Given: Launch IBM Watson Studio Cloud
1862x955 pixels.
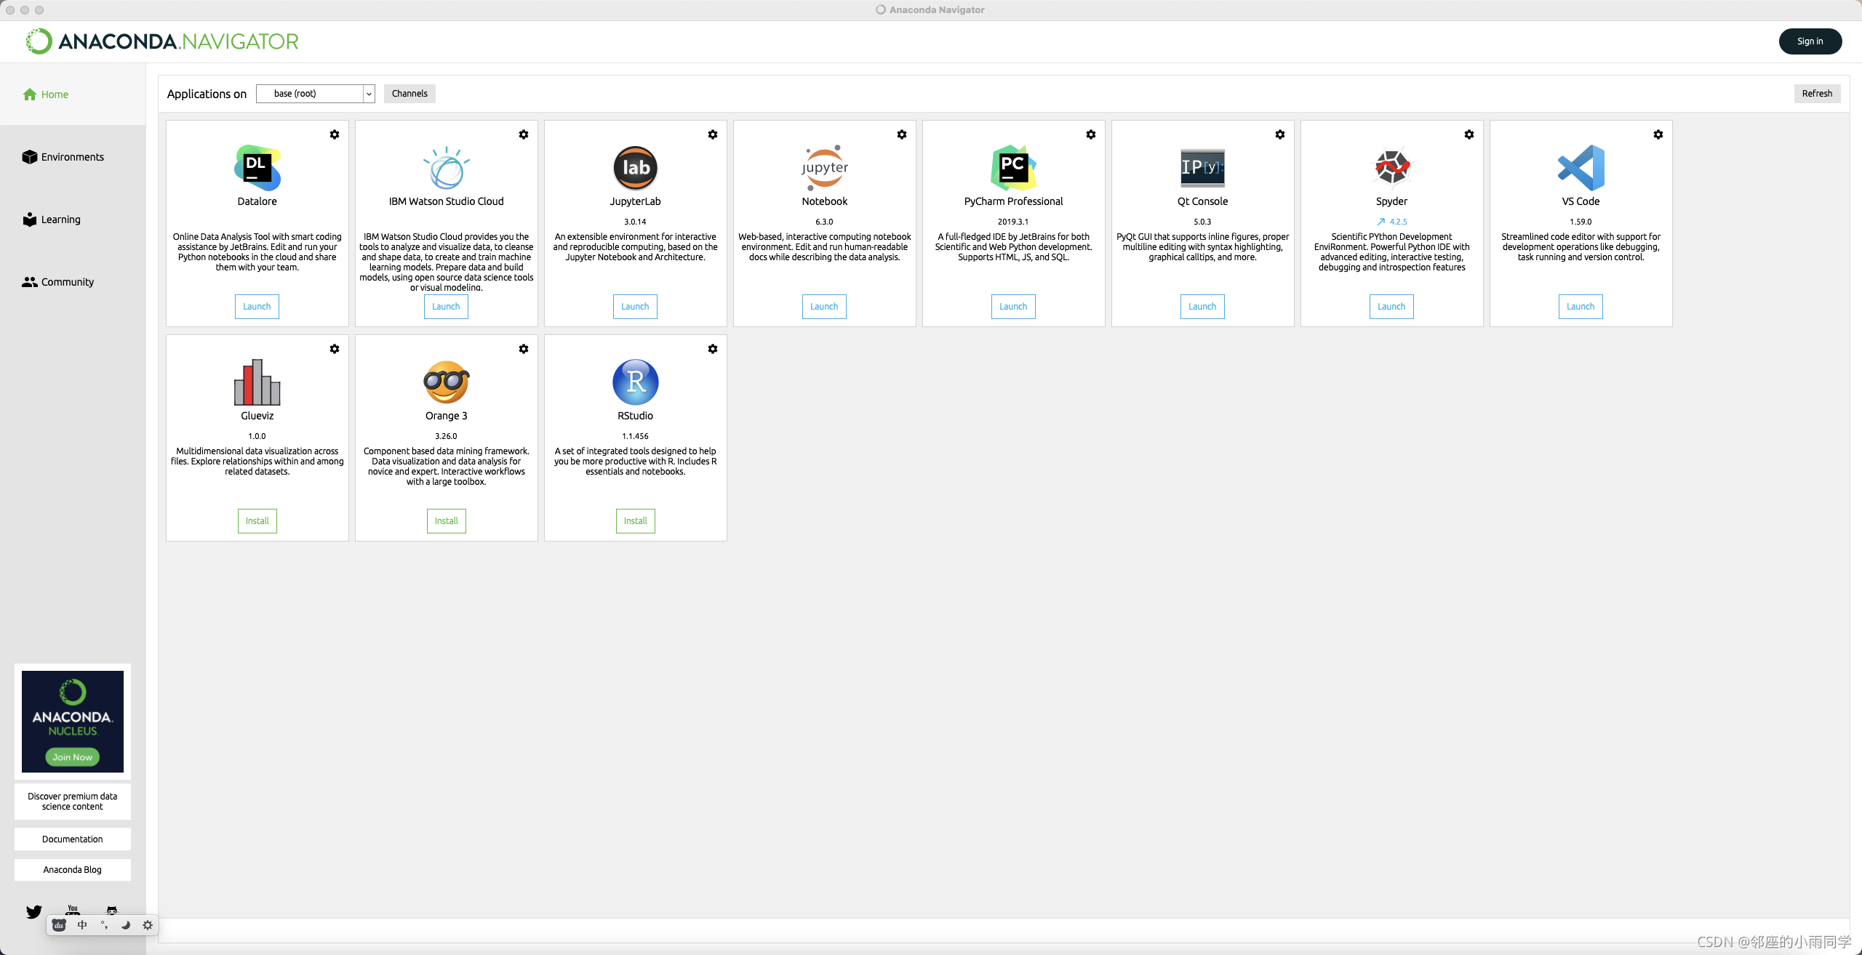Looking at the screenshot, I should [x=446, y=306].
